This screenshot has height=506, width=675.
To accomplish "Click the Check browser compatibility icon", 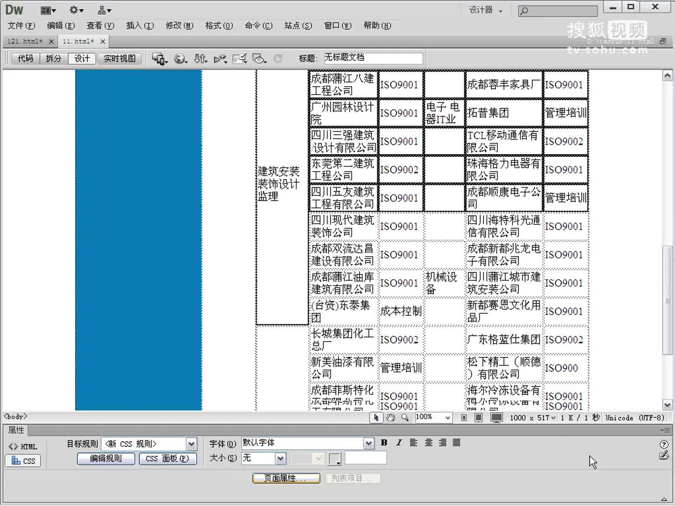I will coord(240,59).
